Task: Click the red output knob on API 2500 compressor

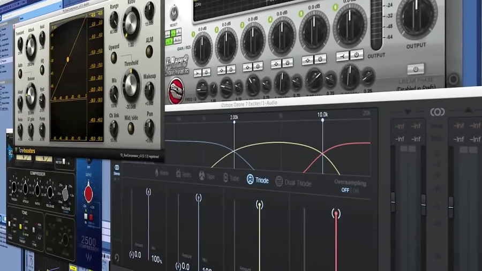Action: [x=88, y=193]
